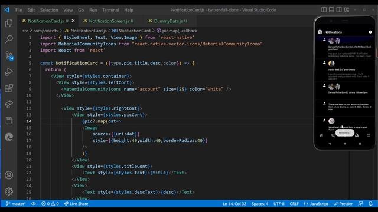The image size is (378, 212).
Task: Tap the Android recents square in emulator
Action: (x=360, y=144)
